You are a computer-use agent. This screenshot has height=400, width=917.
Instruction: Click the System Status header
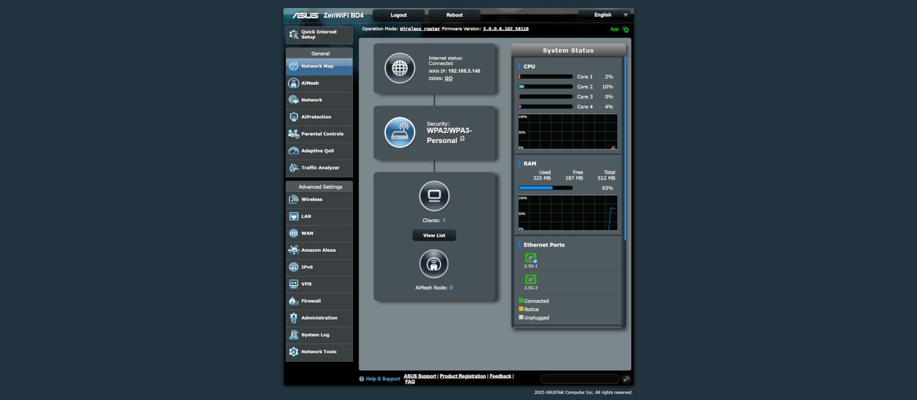[x=568, y=51]
